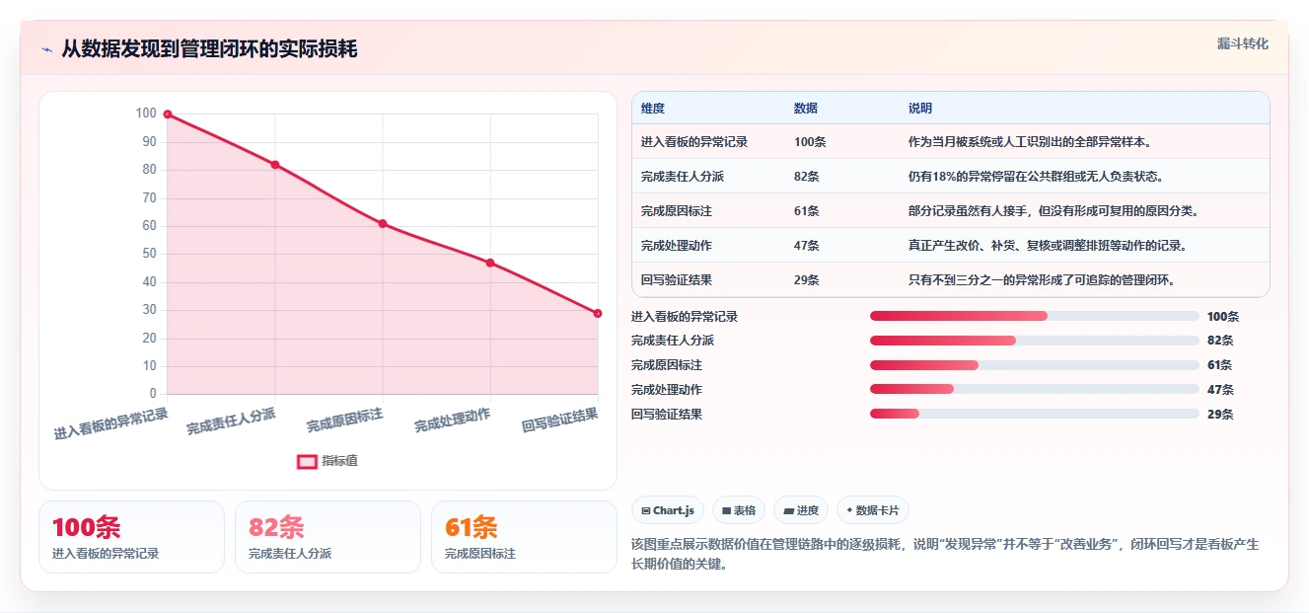Click the 29条 cell in the table
Image resolution: width=1309 pixels, height=613 pixels.
pyautogui.click(x=807, y=280)
